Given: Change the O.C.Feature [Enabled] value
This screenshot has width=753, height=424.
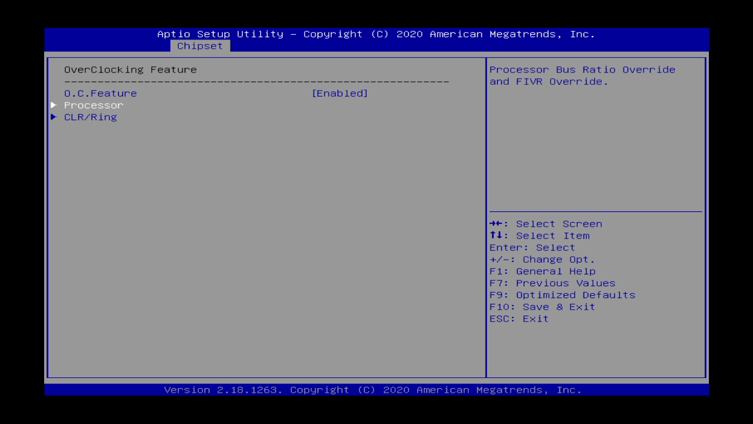Looking at the screenshot, I should click(339, 93).
